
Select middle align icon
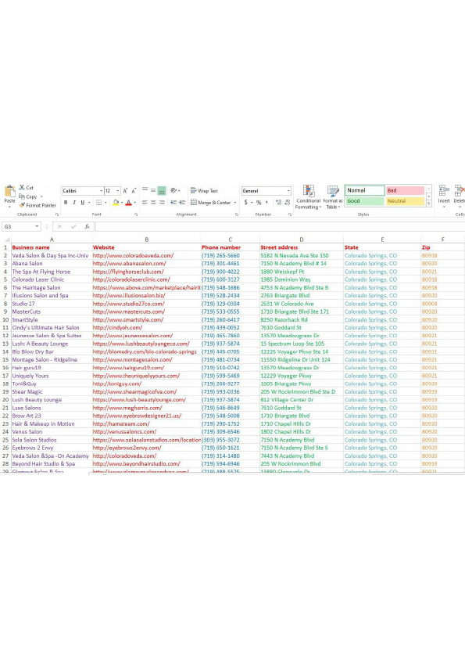(x=153, y=190)
